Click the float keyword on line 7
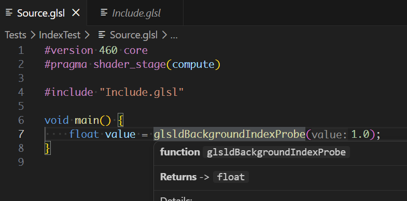 click(84, 134)
